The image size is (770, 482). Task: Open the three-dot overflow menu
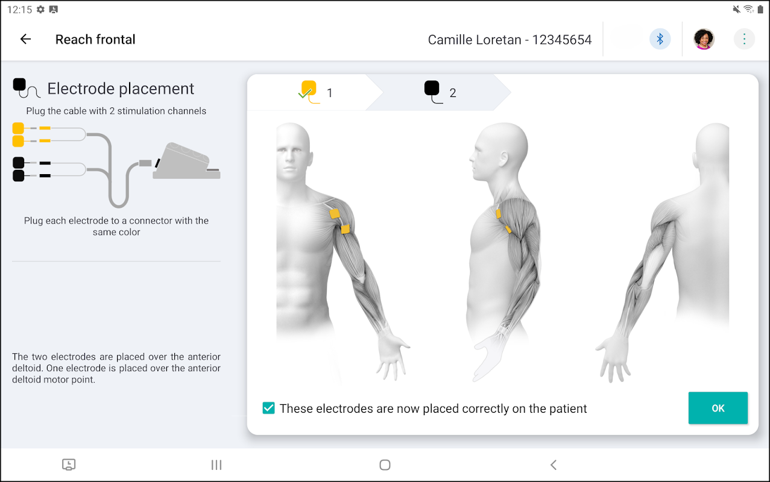744,39
